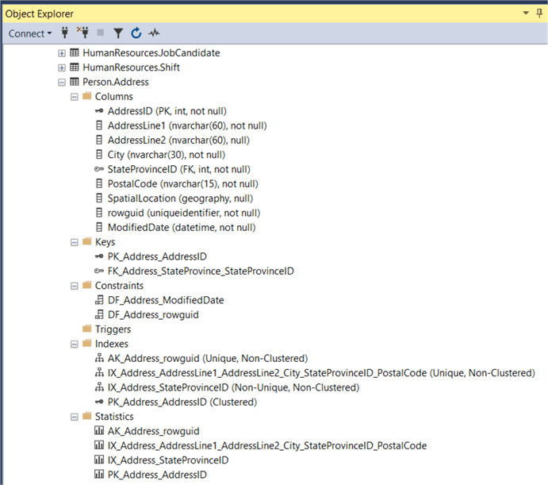
Task: Select the AK_Address_rowguid statistics item
Action: point(153,431)
